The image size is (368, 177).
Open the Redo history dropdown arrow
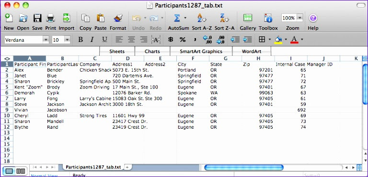pyautogui.click(x=162, y=18)
